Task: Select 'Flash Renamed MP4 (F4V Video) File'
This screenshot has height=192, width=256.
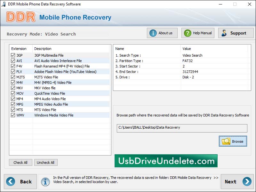Action: (62, 66)
